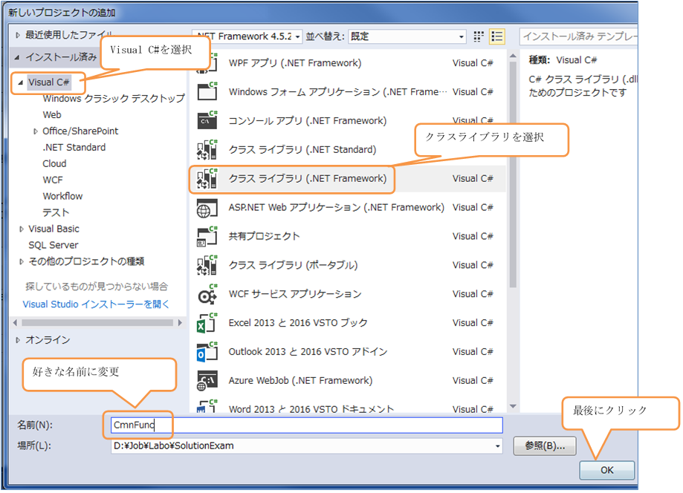Select Outlook 2013 と 2016 VSTO アドイン icon
The height and width of the screenshot is (493, 683).
(207, 353)
